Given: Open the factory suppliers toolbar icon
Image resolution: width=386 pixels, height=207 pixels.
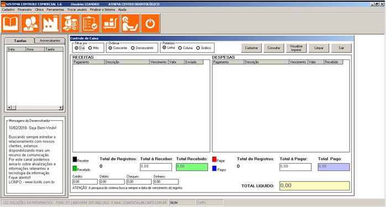Looking at the screenshot, I should click(50, 23).
